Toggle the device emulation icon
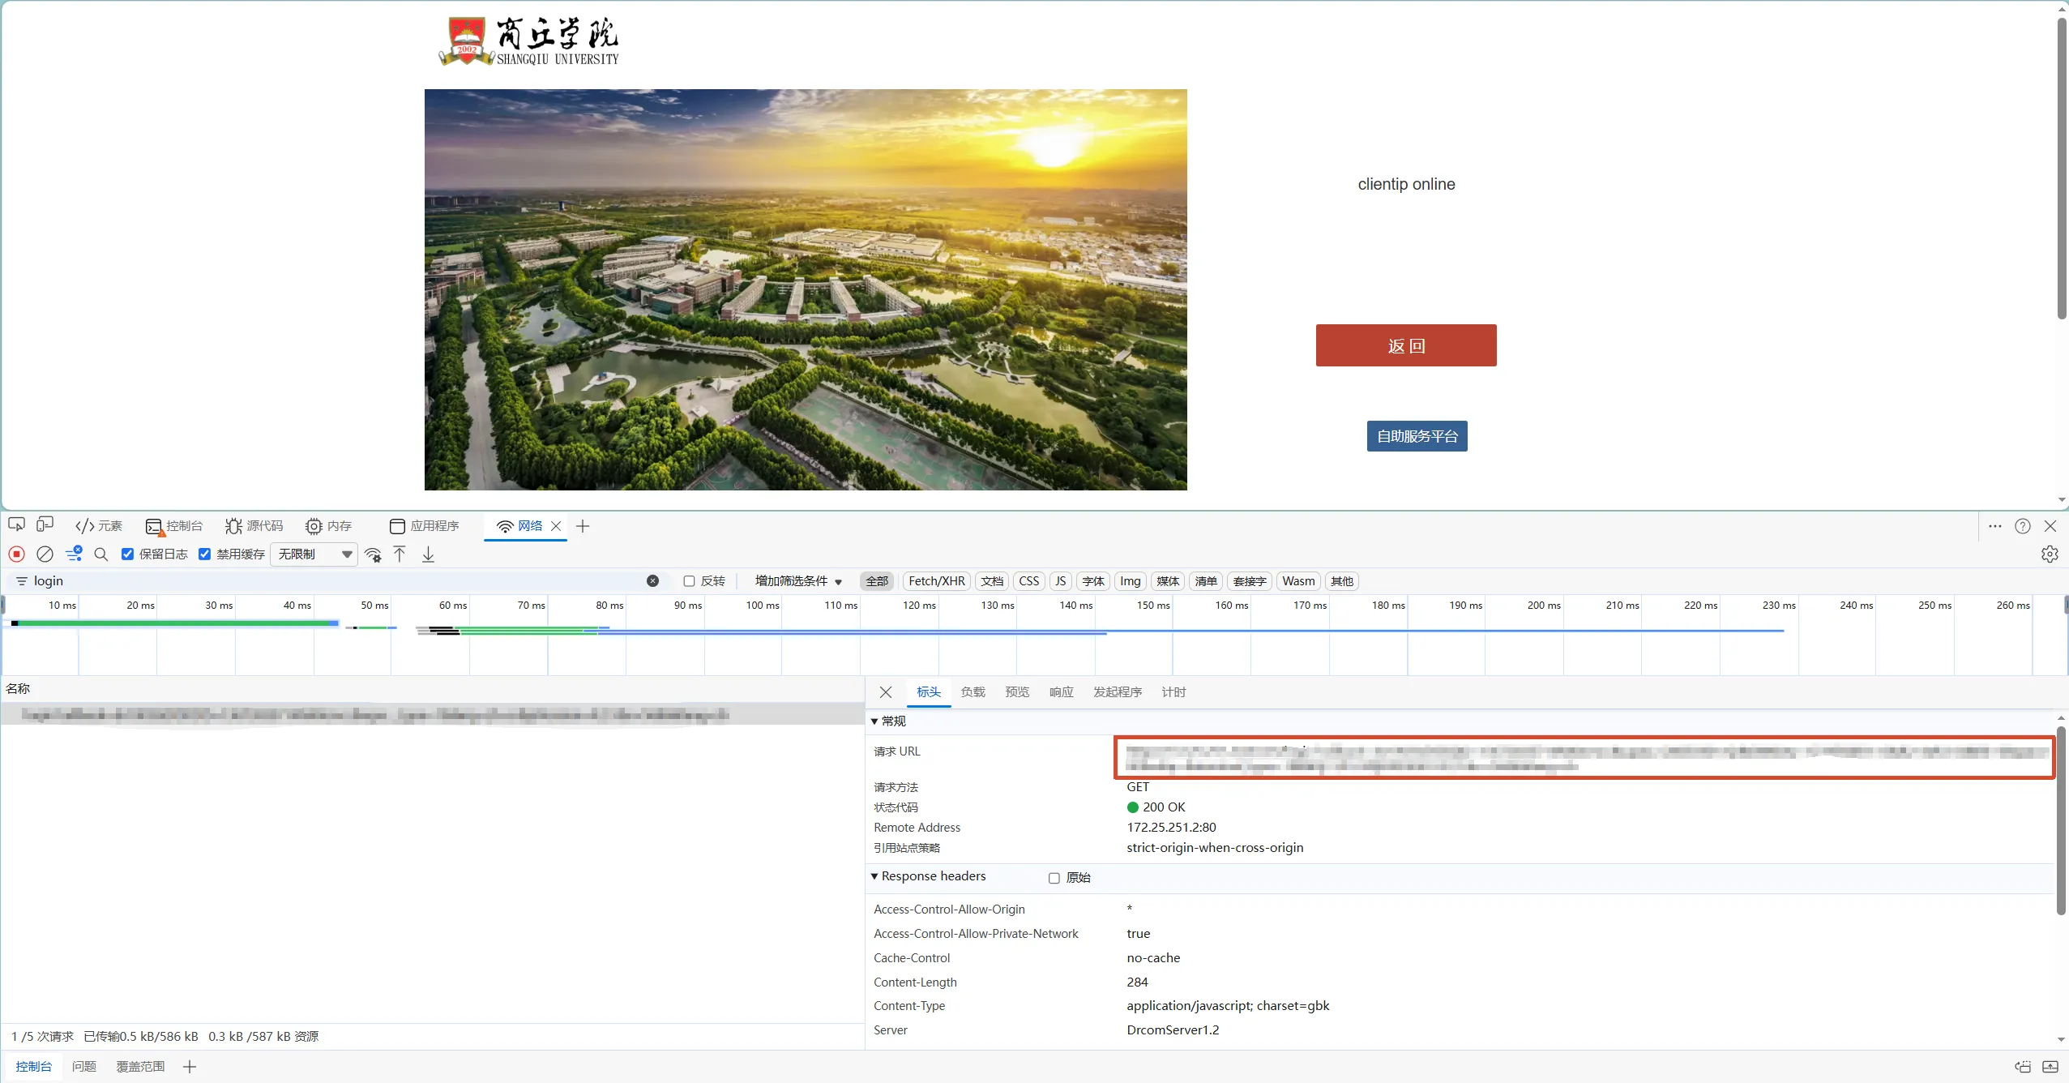The image size is (2069, 1083). coord(45,525)
